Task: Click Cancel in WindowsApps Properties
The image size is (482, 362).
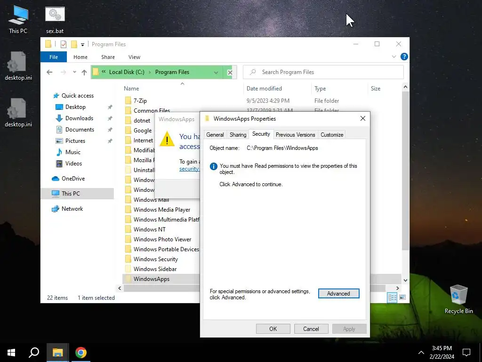Action: tap(311, 329)
